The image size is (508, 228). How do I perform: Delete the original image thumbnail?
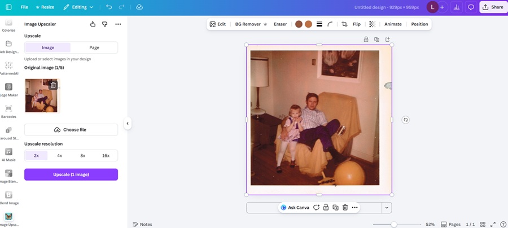click(53, 85)
